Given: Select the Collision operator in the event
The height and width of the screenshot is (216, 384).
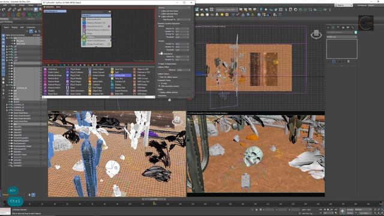Looking at the screenshot, I should (x=96, y=37).
